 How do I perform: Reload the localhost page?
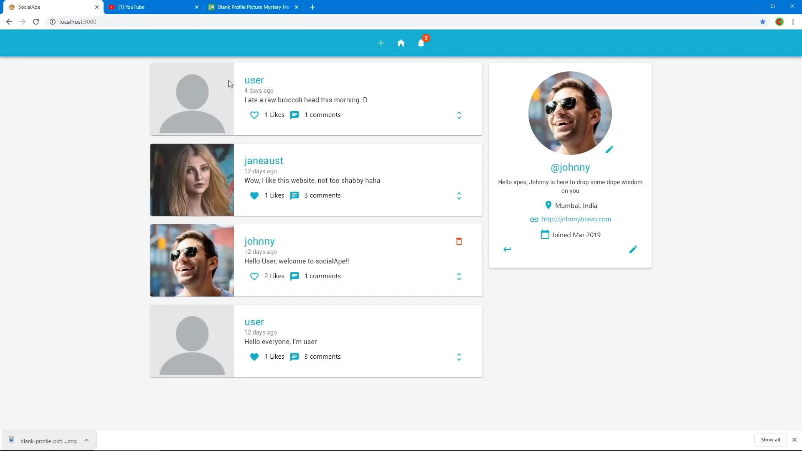tap(36, 22)
